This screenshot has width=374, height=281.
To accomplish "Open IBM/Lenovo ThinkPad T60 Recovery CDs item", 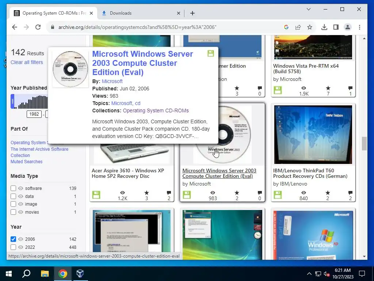I will click(x=310, y=173).
